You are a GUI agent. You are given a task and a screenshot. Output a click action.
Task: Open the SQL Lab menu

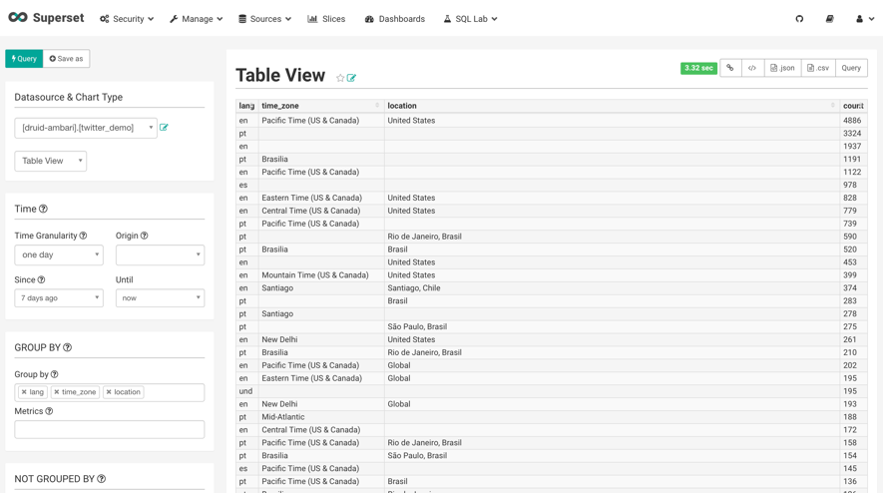tap(470, 19)
